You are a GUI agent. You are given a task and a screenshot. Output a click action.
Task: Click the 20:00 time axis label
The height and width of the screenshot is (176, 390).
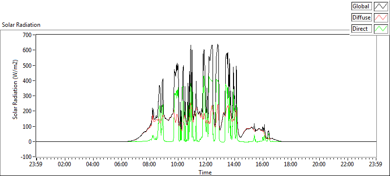click(319, 164)
